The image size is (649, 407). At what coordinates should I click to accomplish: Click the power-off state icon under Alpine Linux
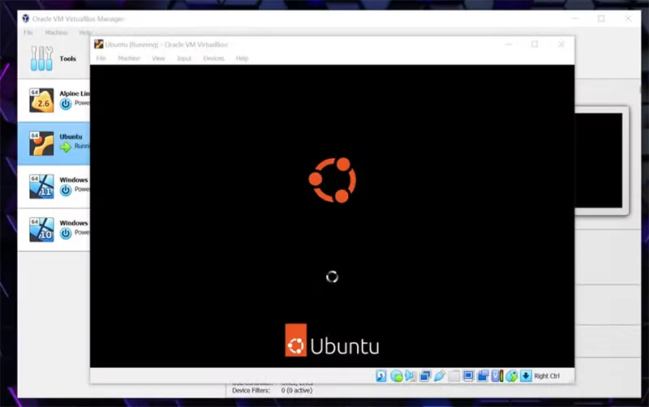66,104
